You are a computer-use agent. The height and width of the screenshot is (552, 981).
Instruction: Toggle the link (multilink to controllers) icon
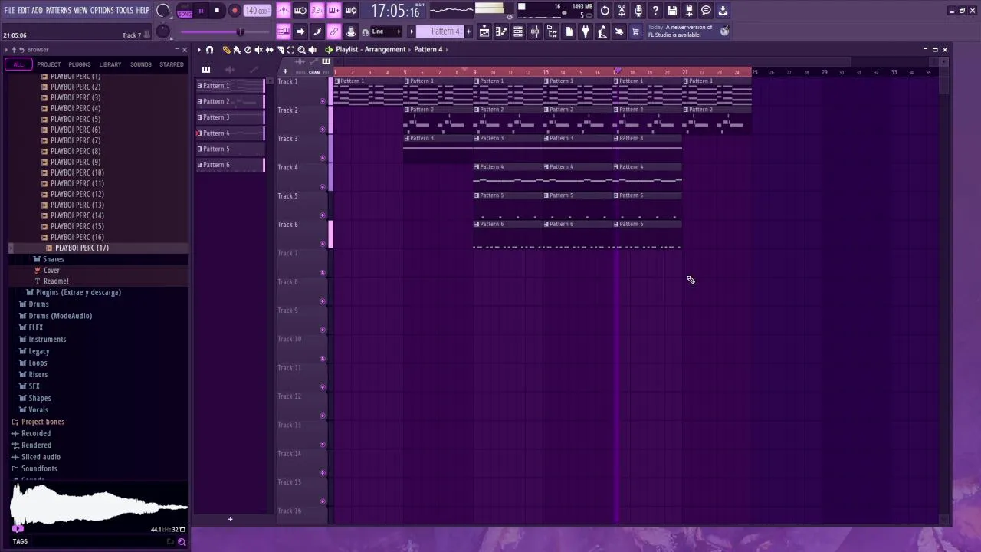coord(334,31)
